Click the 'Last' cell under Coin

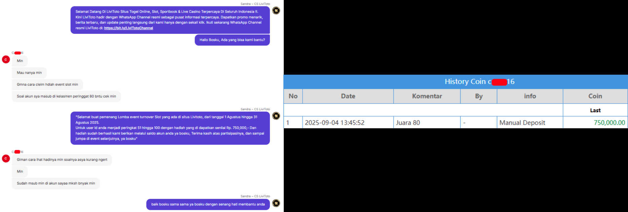click(x=595, y=110)
